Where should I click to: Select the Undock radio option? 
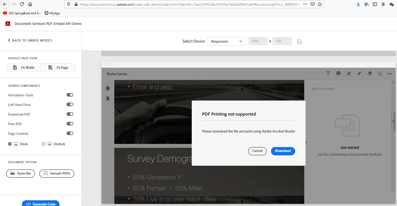(44, 144)
